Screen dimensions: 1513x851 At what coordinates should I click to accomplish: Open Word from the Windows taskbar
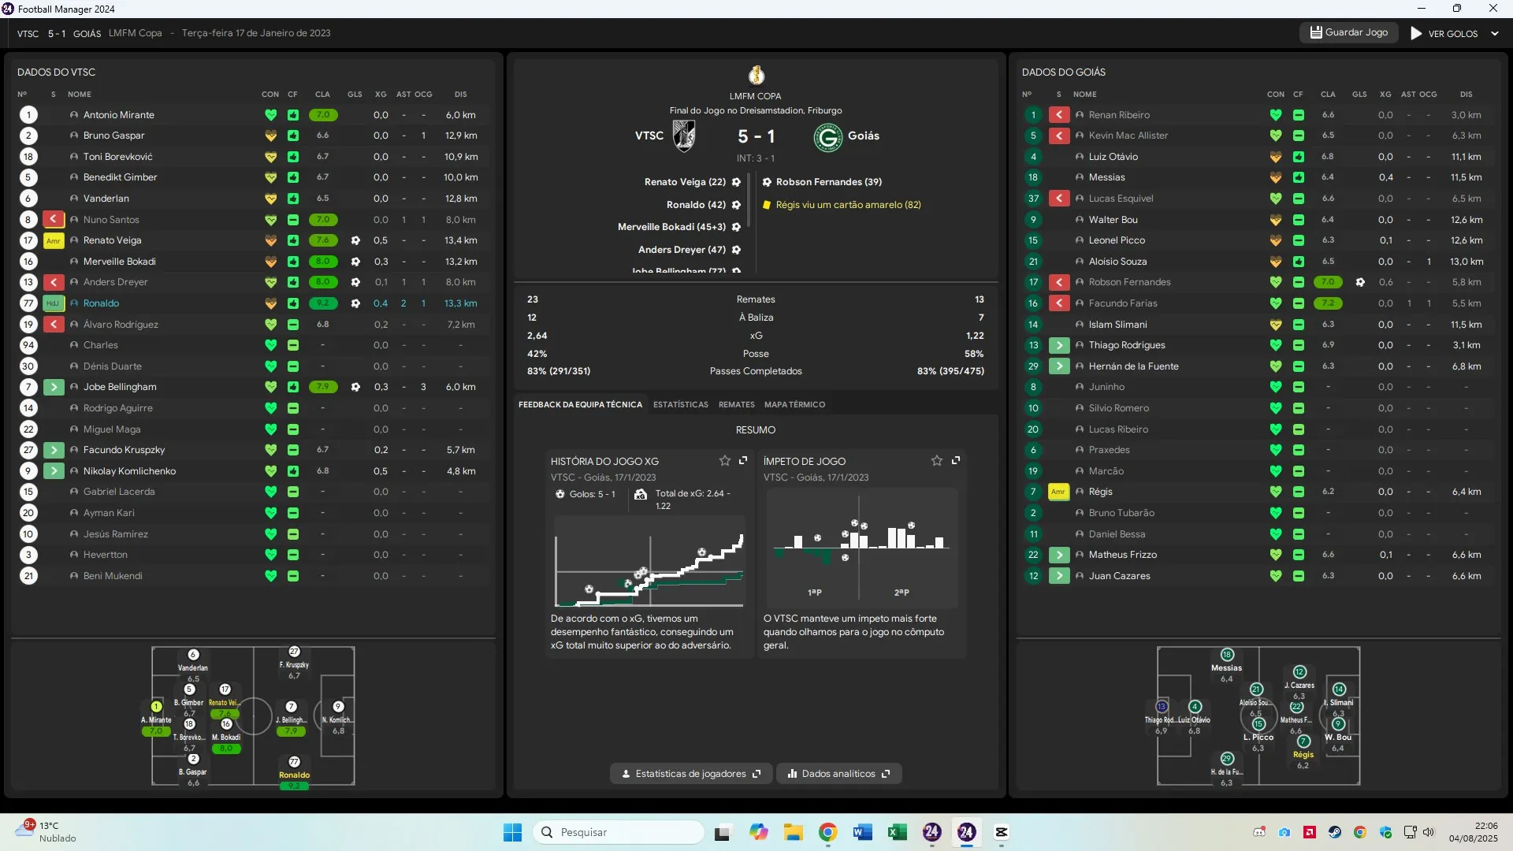[862, 832]
